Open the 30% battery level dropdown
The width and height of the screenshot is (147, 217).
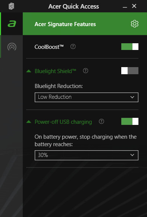[87, 155]
